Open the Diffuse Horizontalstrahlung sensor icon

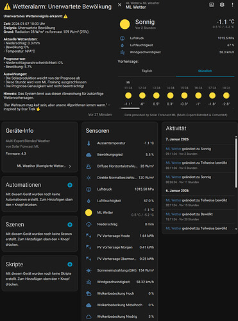89,166
